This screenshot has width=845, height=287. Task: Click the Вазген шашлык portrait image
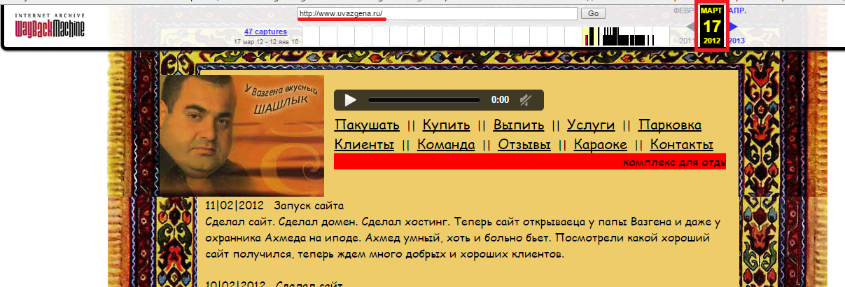click(242, 134)
